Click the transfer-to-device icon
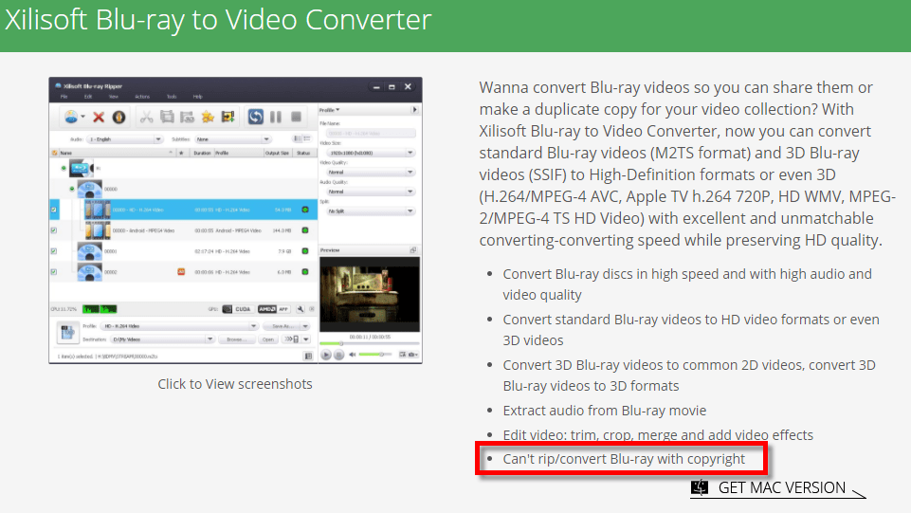This screenshot has width=911, height=513. coord(292,339)
